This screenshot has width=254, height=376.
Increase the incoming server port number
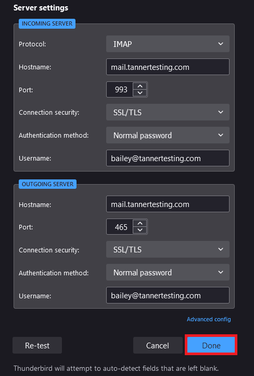(x=140, y=86)
